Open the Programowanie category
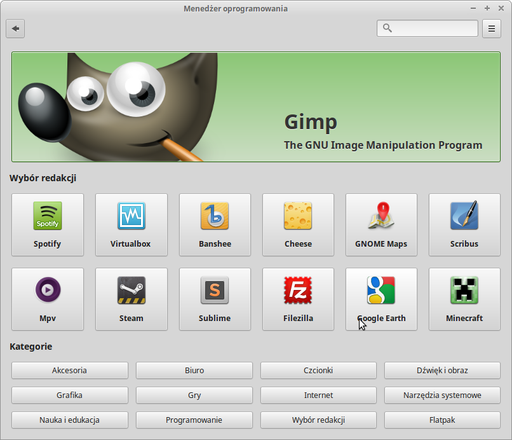Viewport: 512px width, 440px height. [194, 420]
